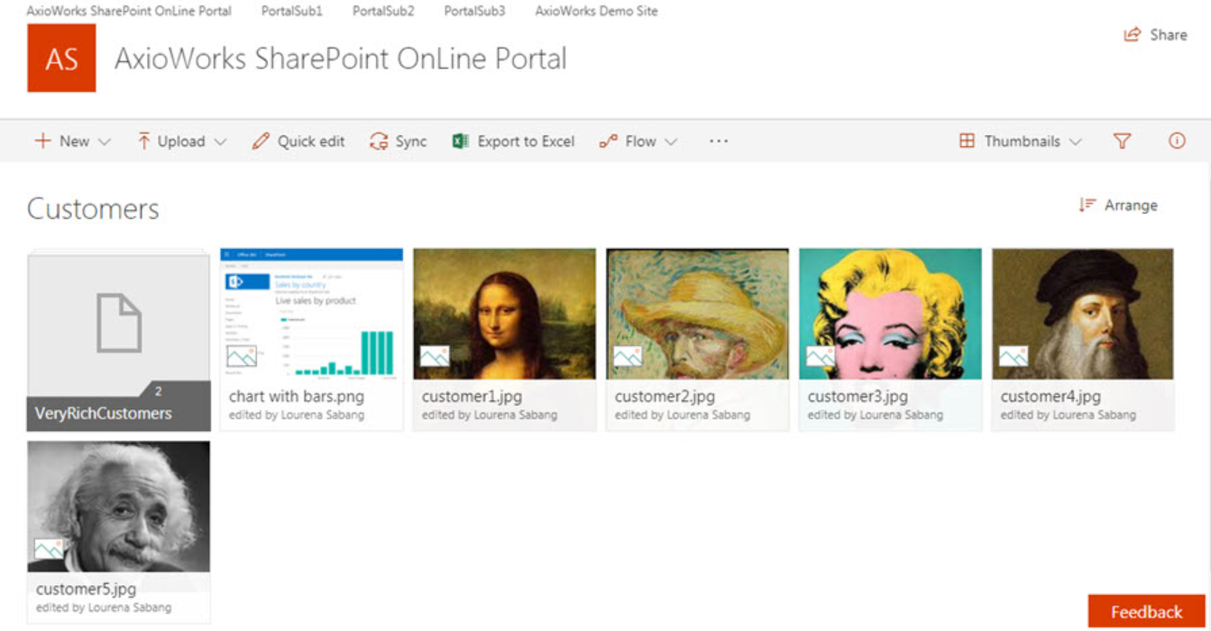Open the Van Gogh customer2 thumbnail
1211x631 pixels.
(697, 314)
